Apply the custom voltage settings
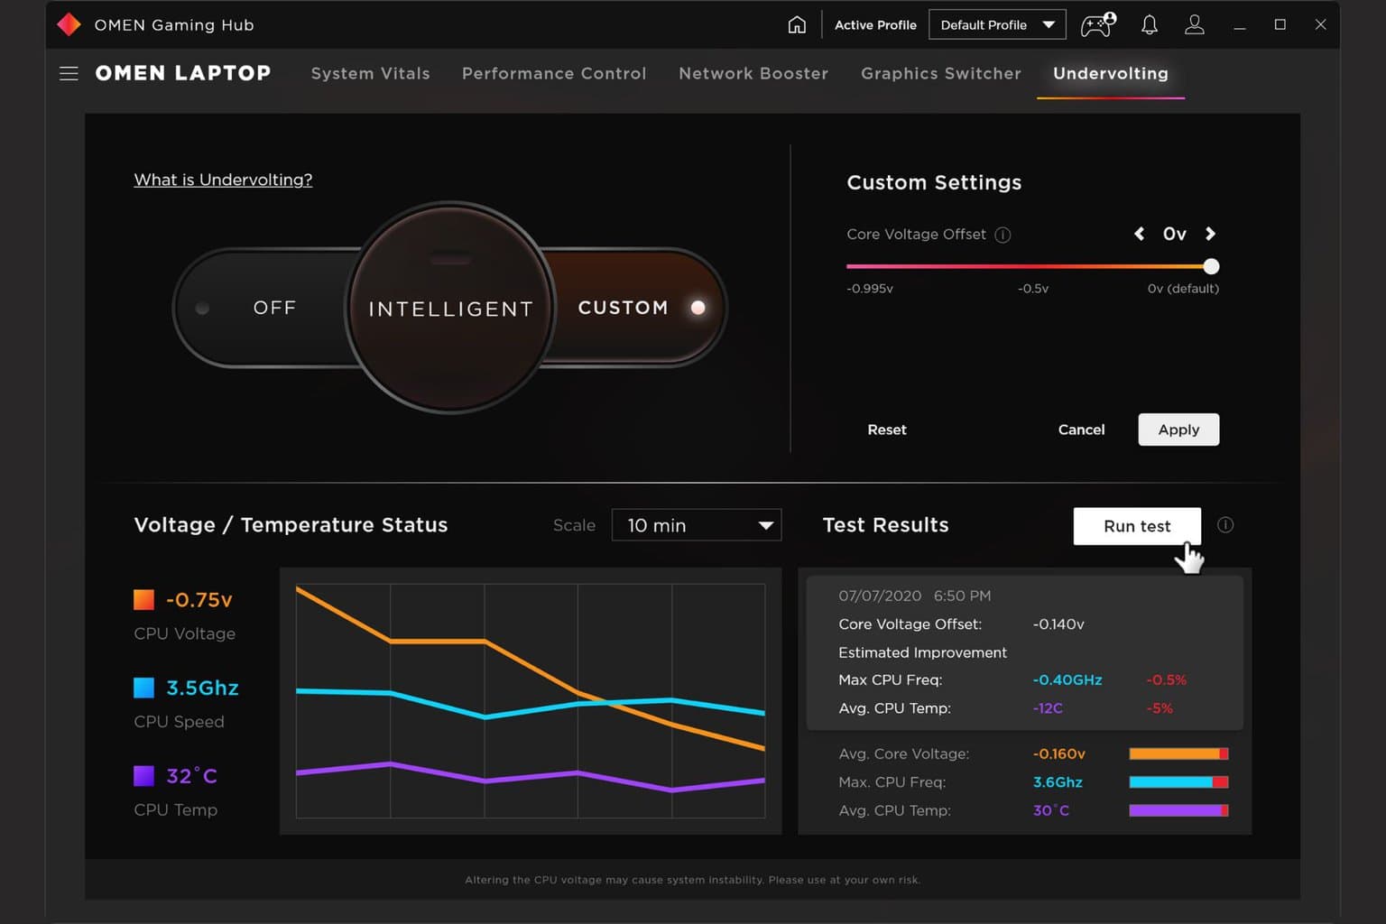Viewport: 1386px width, 924px height. [x=1178, y=430]
